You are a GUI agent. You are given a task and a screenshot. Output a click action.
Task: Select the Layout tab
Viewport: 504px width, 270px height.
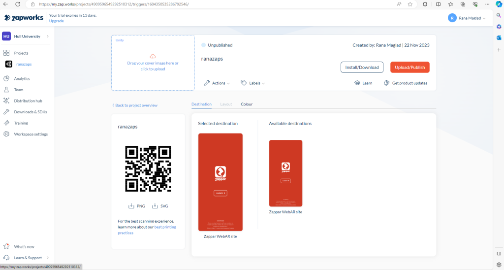click(226, 104)
